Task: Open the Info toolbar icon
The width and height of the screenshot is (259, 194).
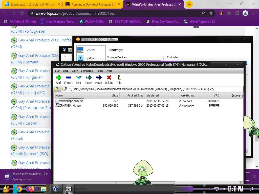Action: [119, 80]
